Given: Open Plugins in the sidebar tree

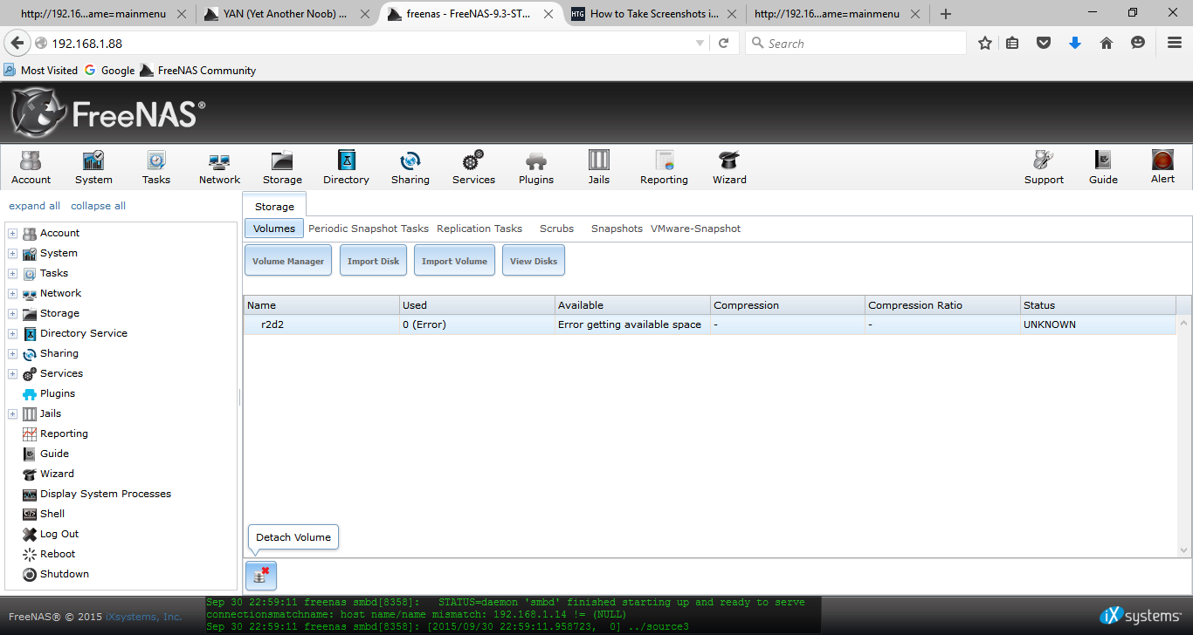Looking at the screenshot, I should tap(58, 393).
